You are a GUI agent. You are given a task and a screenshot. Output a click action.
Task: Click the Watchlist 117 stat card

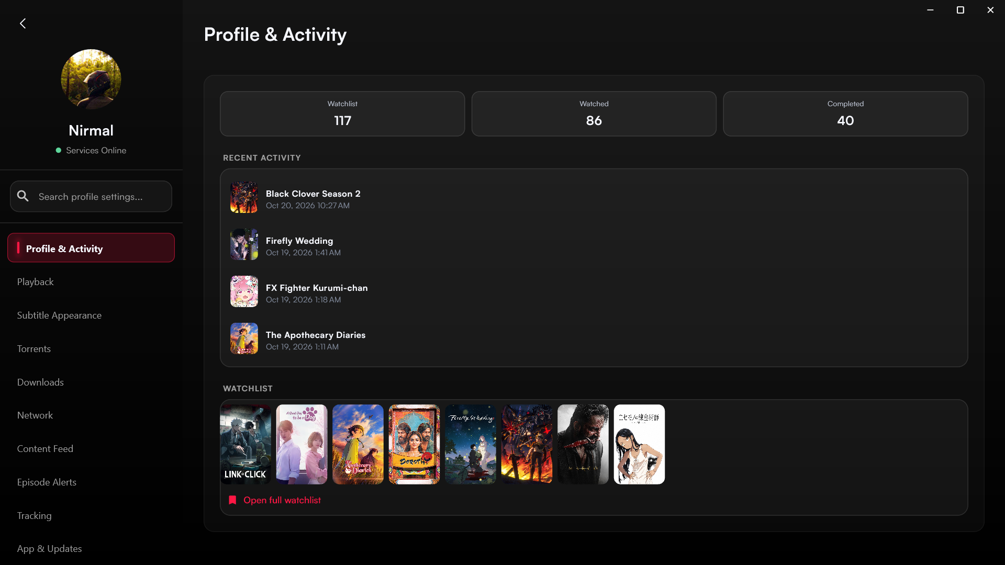342,114
